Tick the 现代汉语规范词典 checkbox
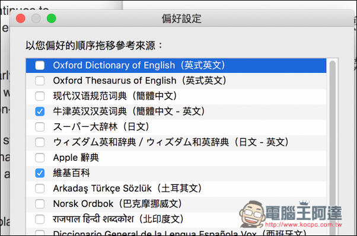Viewport: 357px width, 236px height. coord(40,96)
